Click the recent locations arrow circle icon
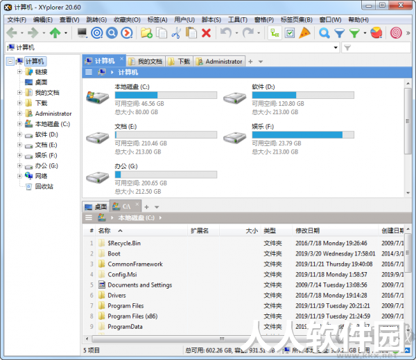The width and height of the screenshot is (416, 360). coord(127,33)
